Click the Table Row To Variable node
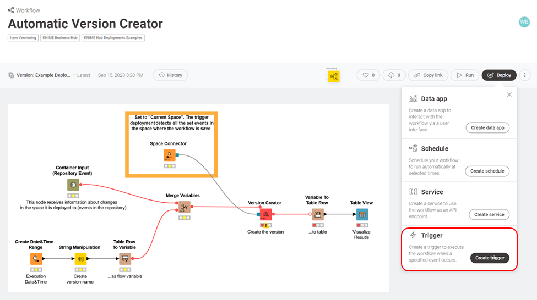The image size is (537, 300). click(x=125, y=259)
